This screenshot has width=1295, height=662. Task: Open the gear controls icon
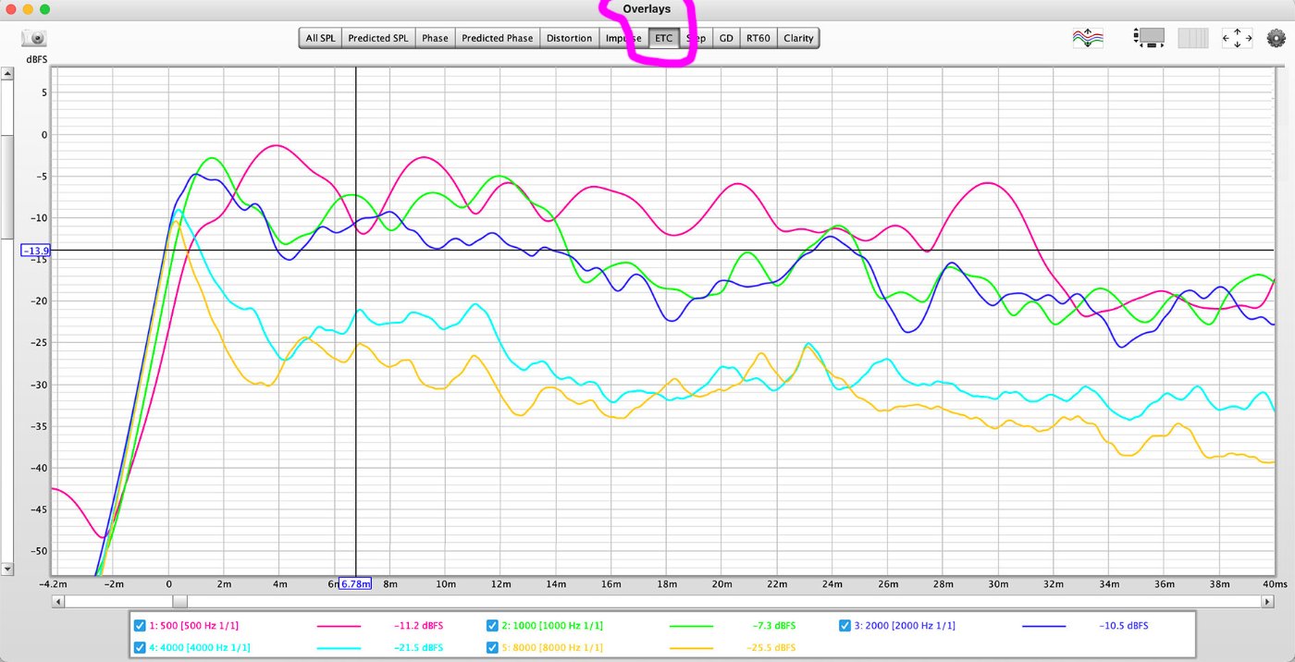coord(1276,38)
